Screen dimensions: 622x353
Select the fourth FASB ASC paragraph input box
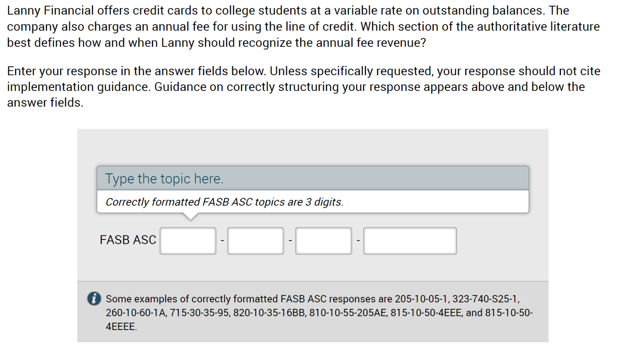[x=409, y=241]
